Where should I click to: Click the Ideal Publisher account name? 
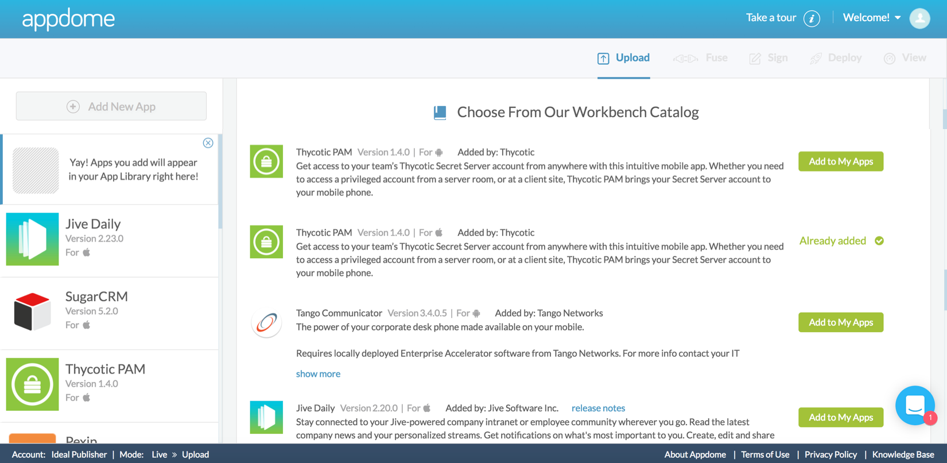[79, 454]
